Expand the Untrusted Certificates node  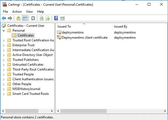(x=4, y=65)
